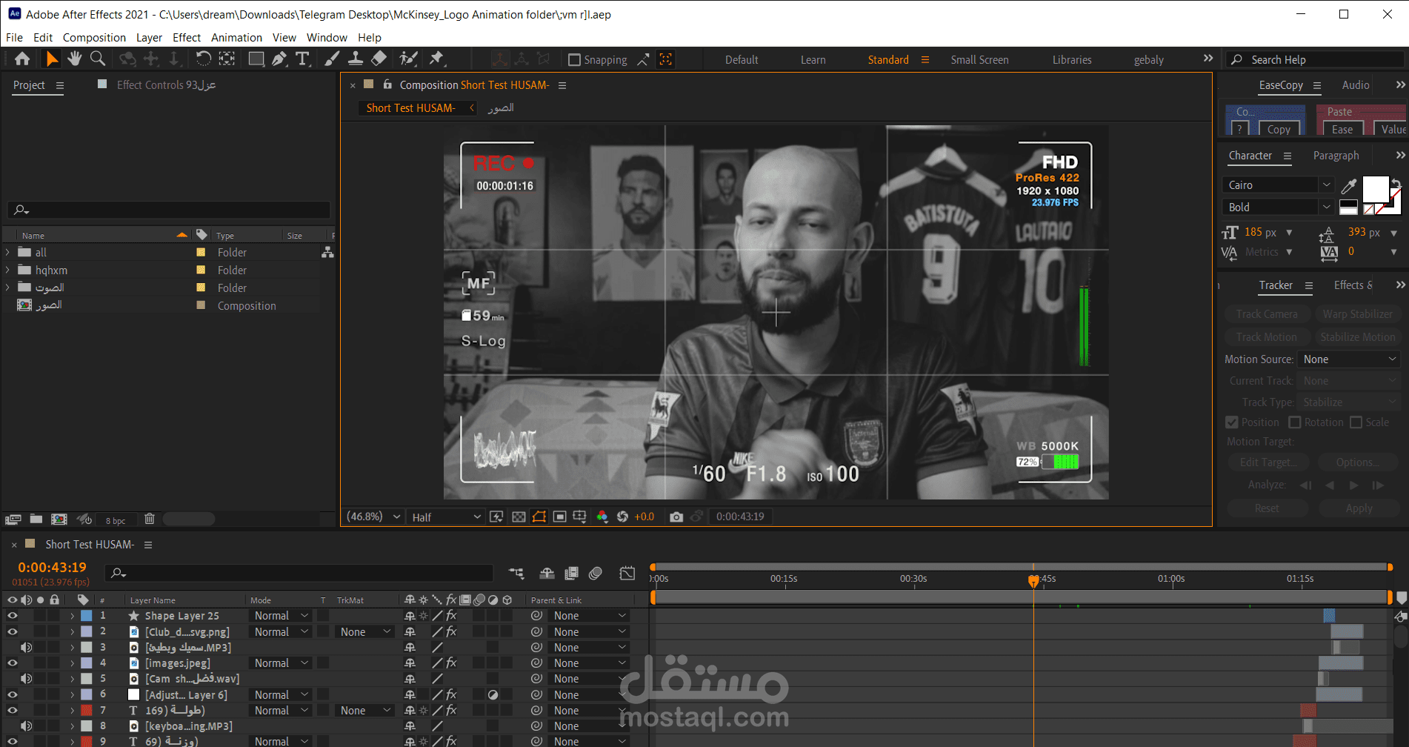The height and width of the screenshot is (747, 1409).
Task: Select the Rectangle shape tool
Action: point(256,59)
